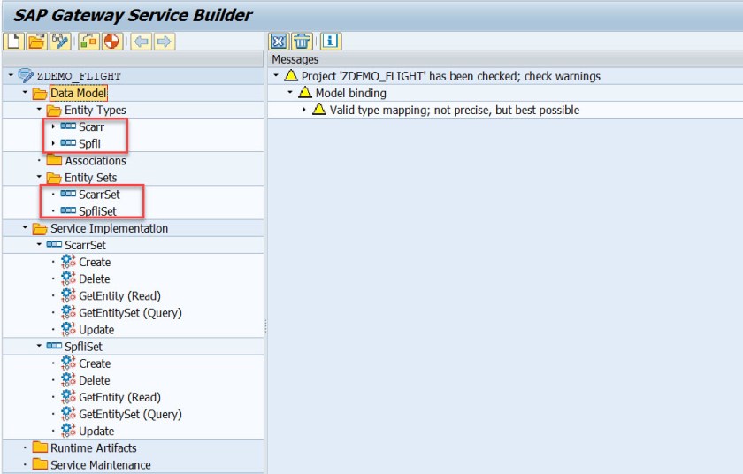Click the Service Implementation folder icon

pyautogui.click(x=40, y=229)
